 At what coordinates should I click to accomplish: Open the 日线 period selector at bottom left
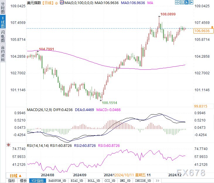(15, 175)
